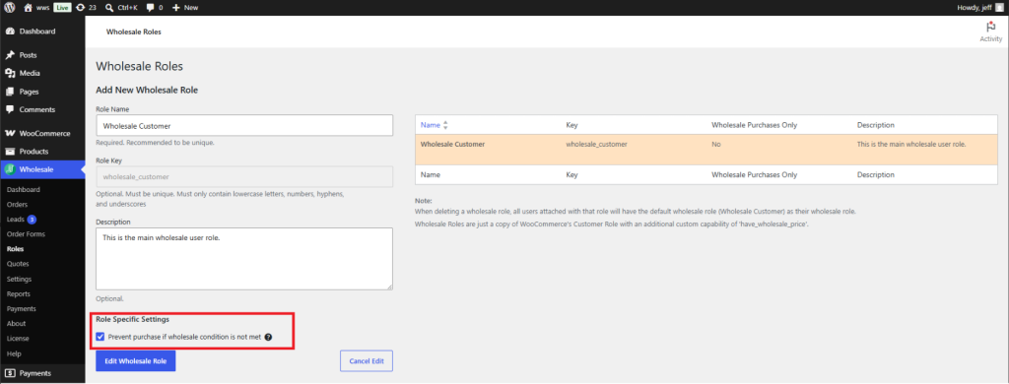The width and height of the screenshot is (1009, 384).
Task: Open the Leads submenu item
Action: pos(16,220)
